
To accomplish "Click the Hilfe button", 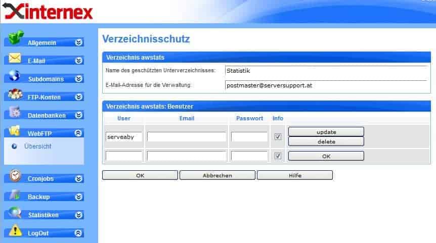I will tap(294, 175).
